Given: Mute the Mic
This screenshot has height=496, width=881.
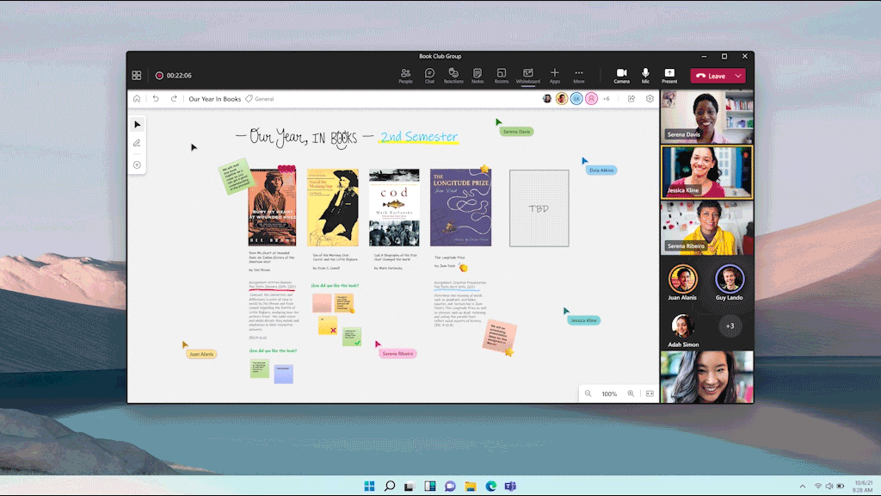Looking at the screenshot, I should (x=645, y=76).
